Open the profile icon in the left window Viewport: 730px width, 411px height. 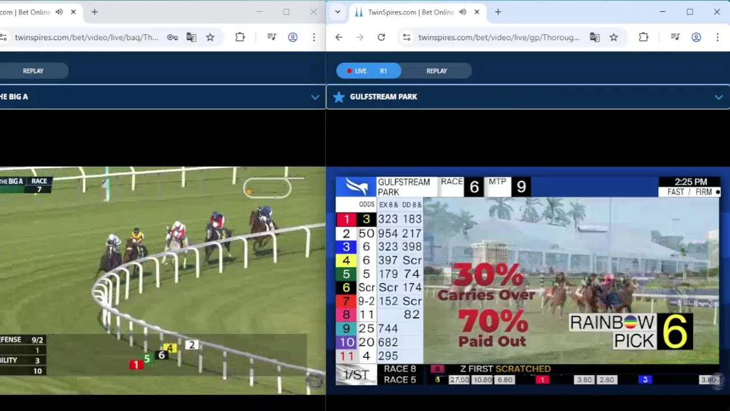pyautogui.click(x=292, y=37)
